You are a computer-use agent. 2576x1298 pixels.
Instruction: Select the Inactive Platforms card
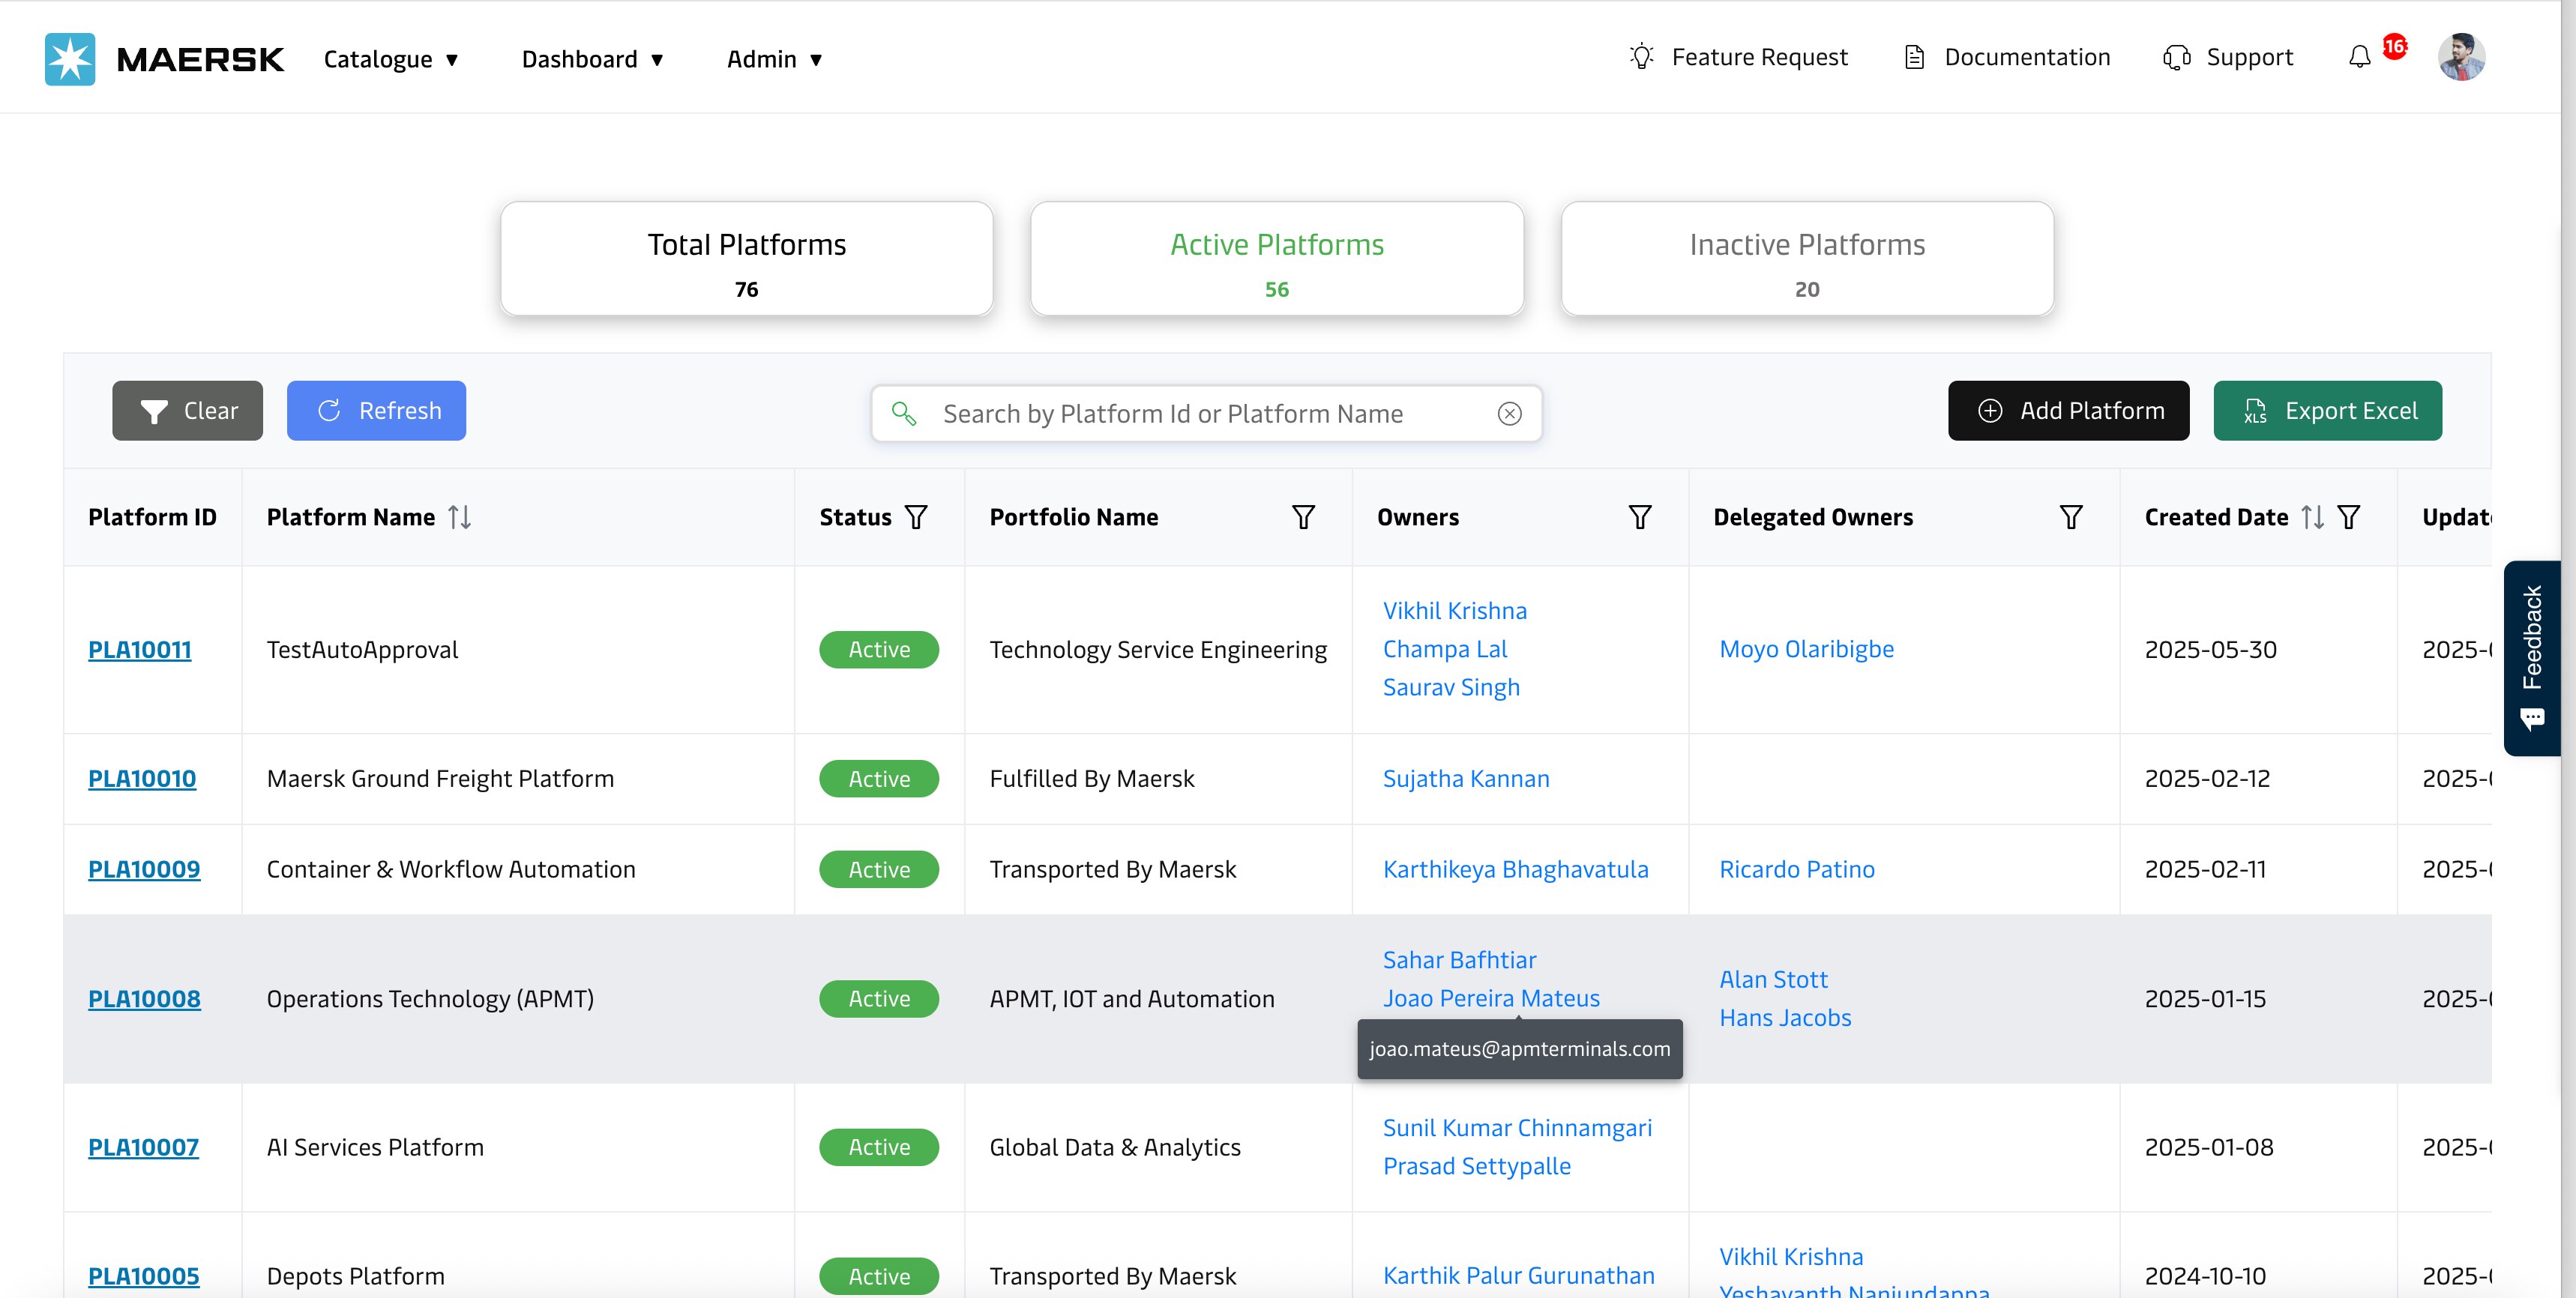click(x=1807, y=259)
